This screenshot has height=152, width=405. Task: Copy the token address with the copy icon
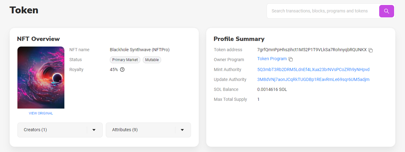[x=370, y=50]
